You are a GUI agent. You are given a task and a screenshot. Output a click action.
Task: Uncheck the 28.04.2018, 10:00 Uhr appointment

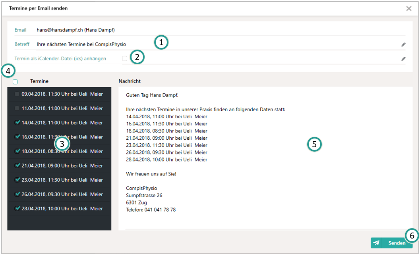tap(17, 208)
